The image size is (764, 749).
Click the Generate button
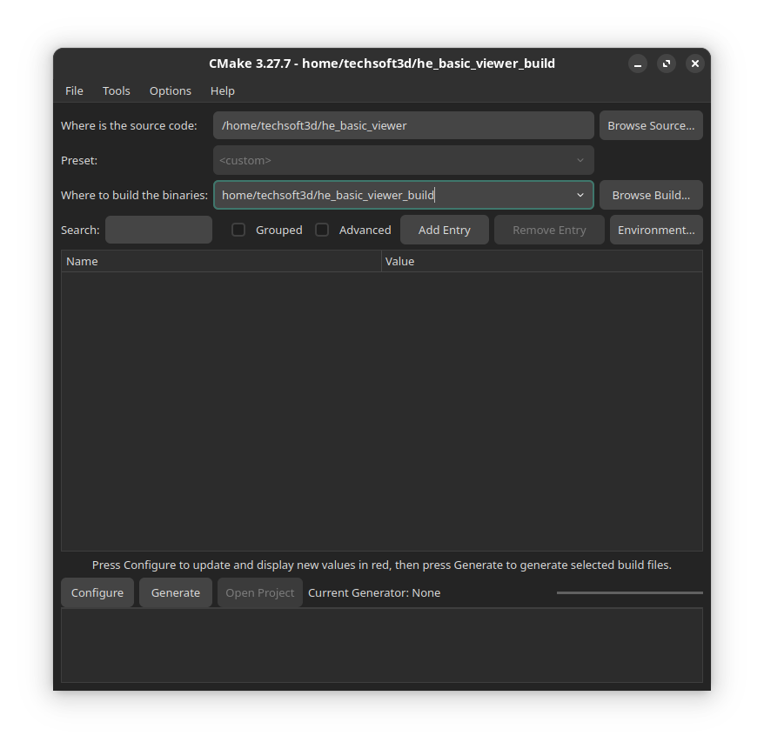coord(176,592)
